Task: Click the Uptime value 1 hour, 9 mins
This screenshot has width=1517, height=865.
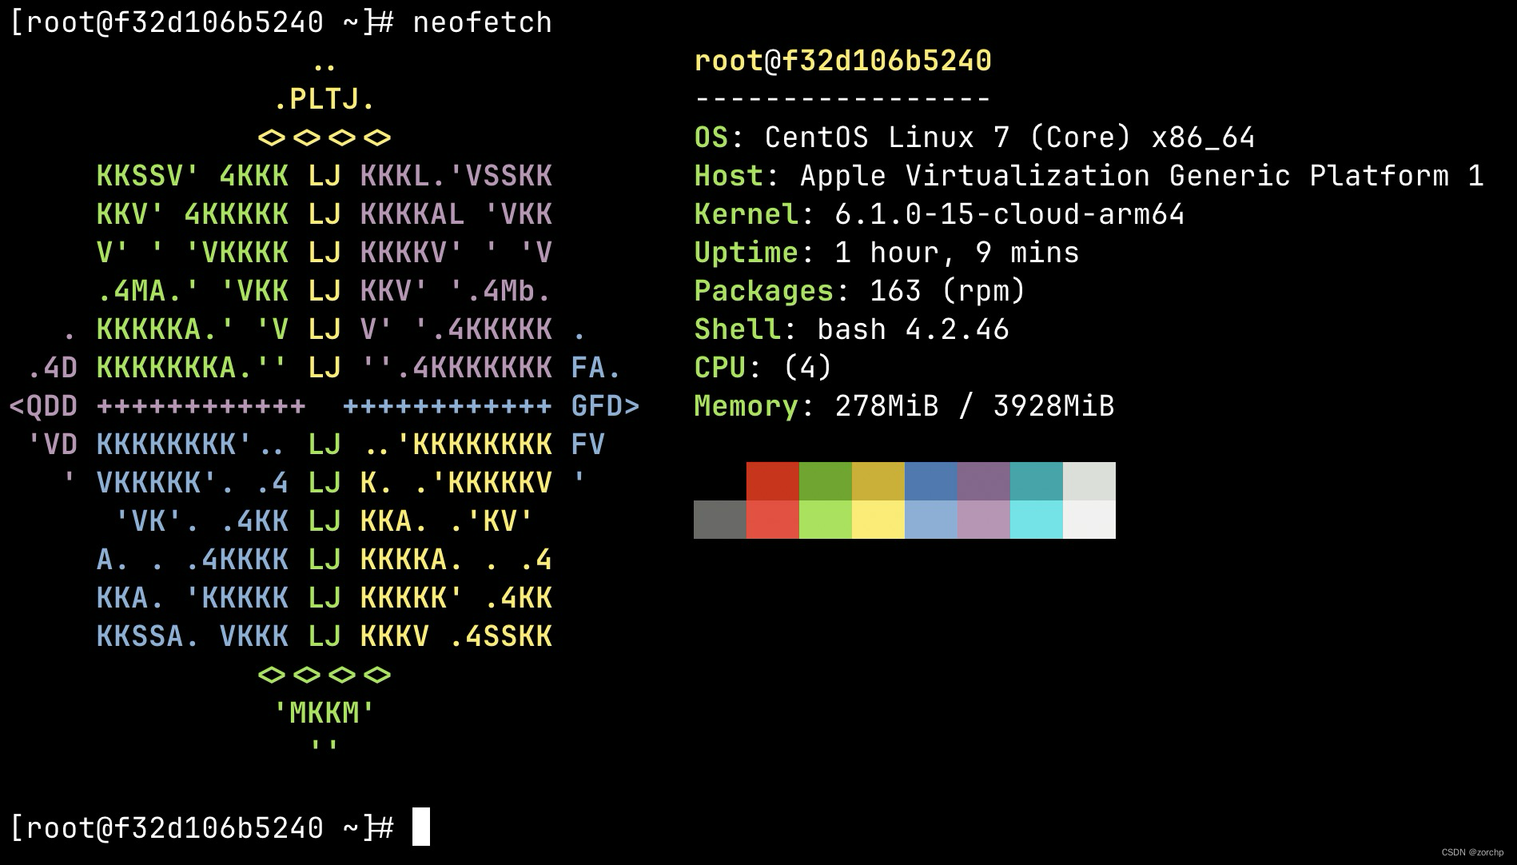Action: pyautogui.click(x=957, y=253)
